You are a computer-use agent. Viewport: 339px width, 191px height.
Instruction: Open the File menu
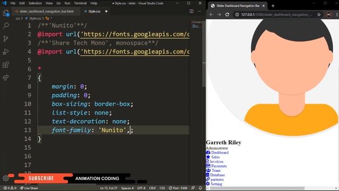coord(13,3)
